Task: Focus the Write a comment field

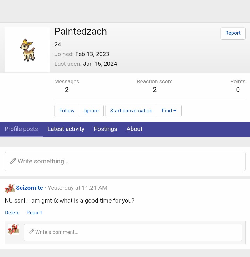Action: pyautogui.click(x=133, y=232)
